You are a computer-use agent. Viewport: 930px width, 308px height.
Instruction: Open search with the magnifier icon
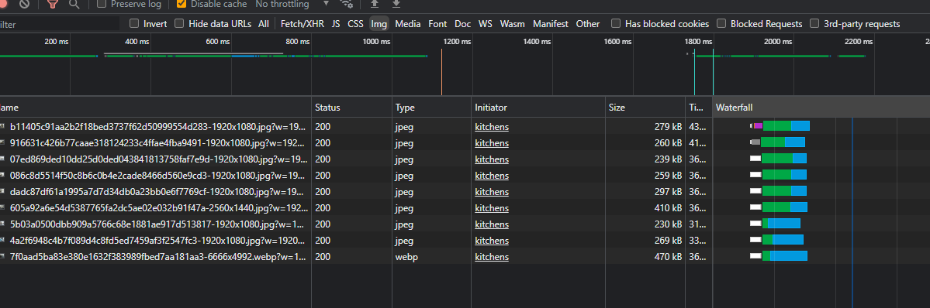pyautogui.click(x=74, y=4)
